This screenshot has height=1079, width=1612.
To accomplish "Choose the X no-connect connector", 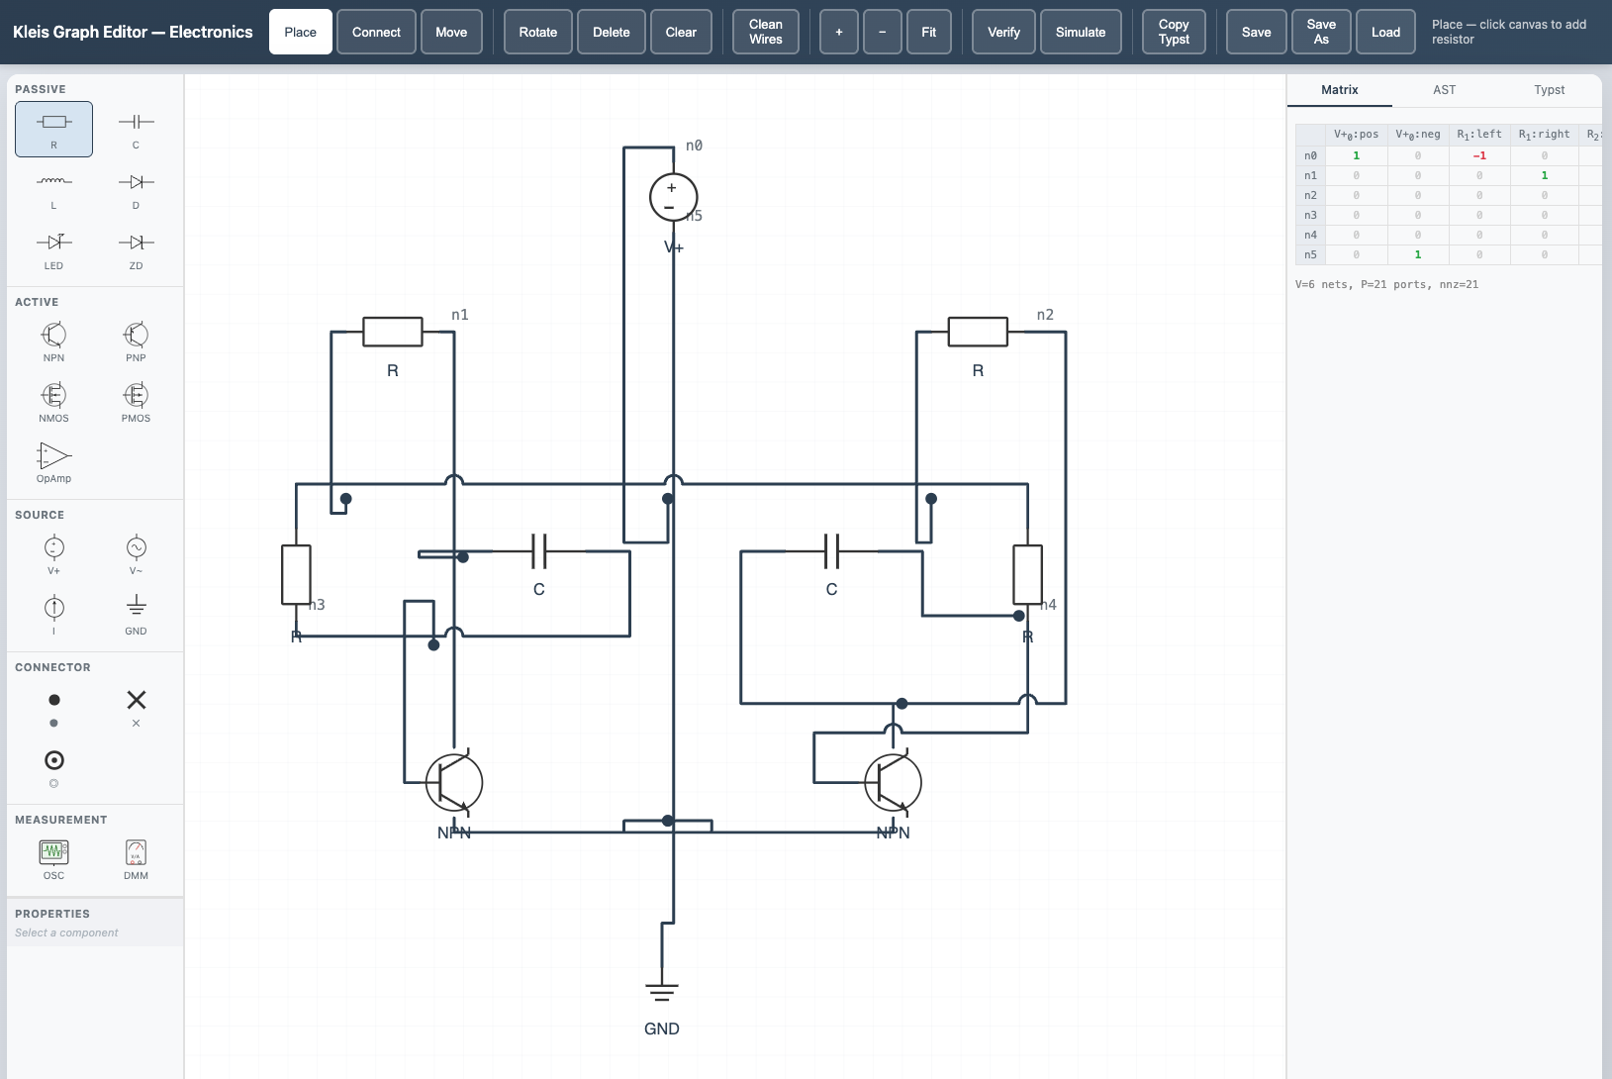I will [136, 707].
